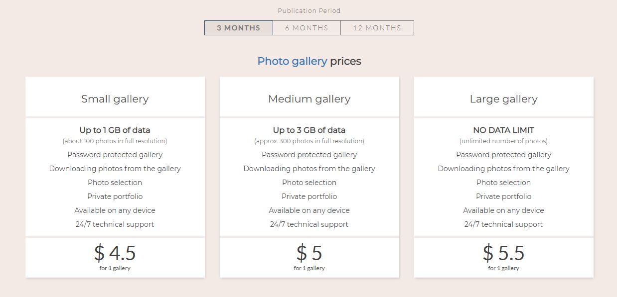Screen dimensions: 617x297
Task: Click the 'Photo gallery' blue heading text
Action: 292,61
